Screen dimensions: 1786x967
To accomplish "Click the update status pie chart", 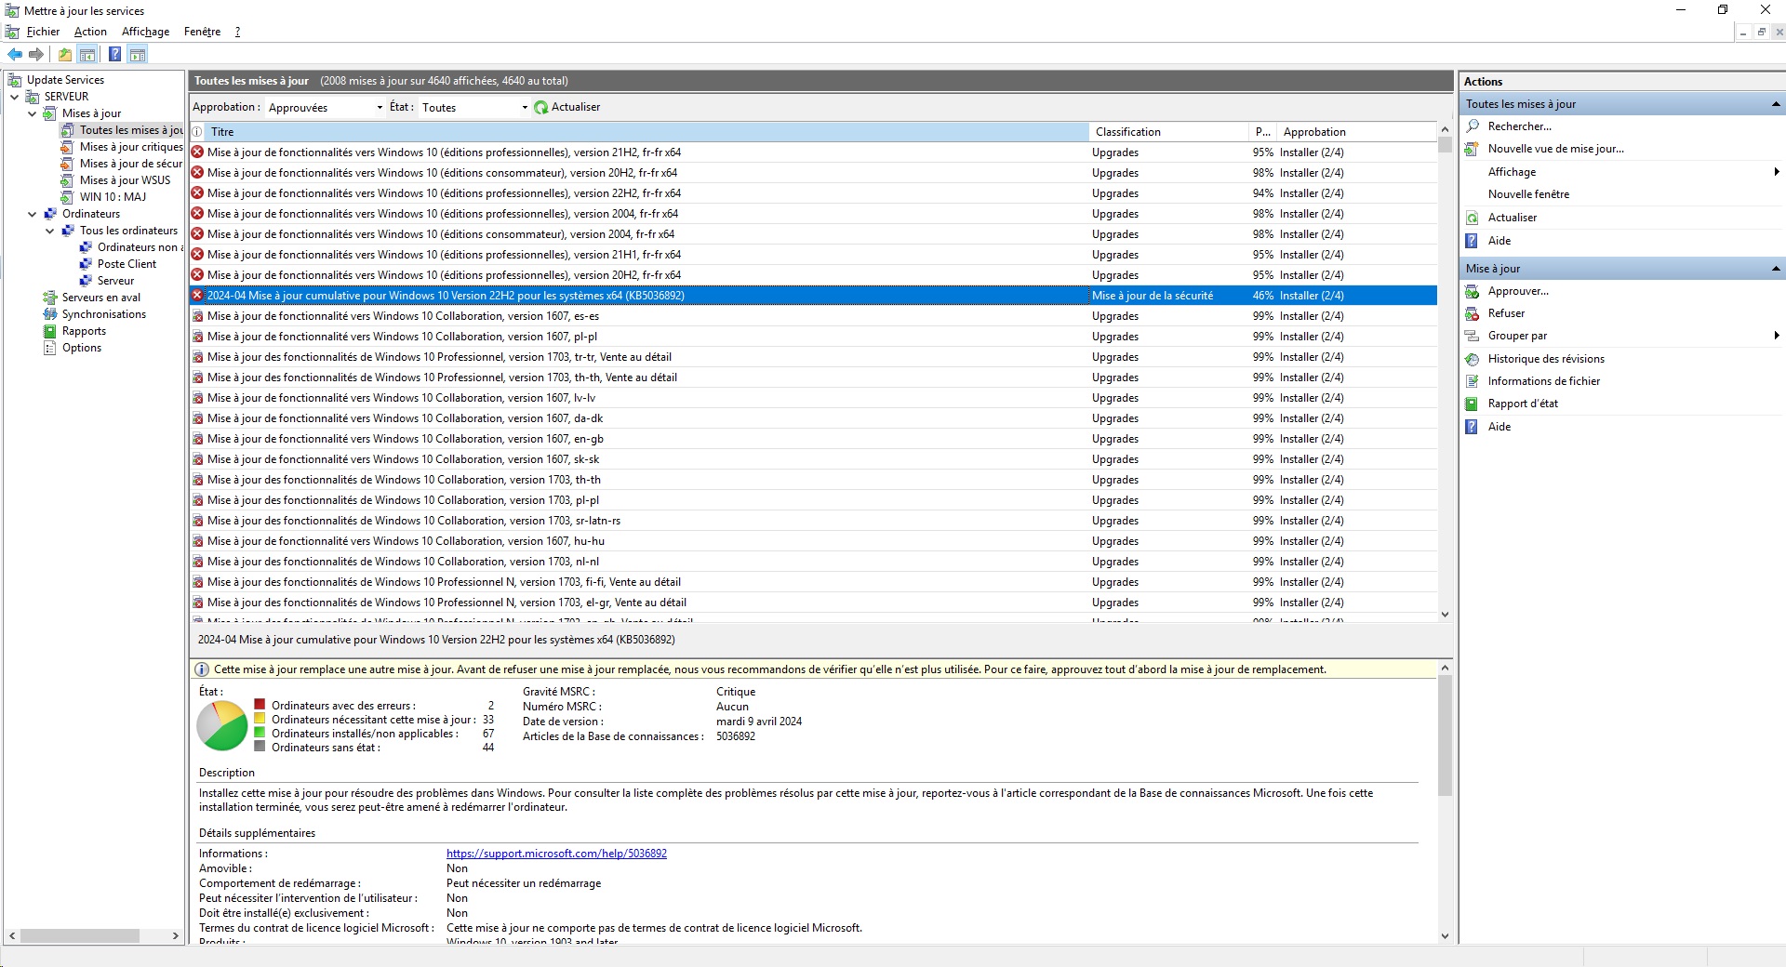I will pyautogui.click(x=222, y=725).
